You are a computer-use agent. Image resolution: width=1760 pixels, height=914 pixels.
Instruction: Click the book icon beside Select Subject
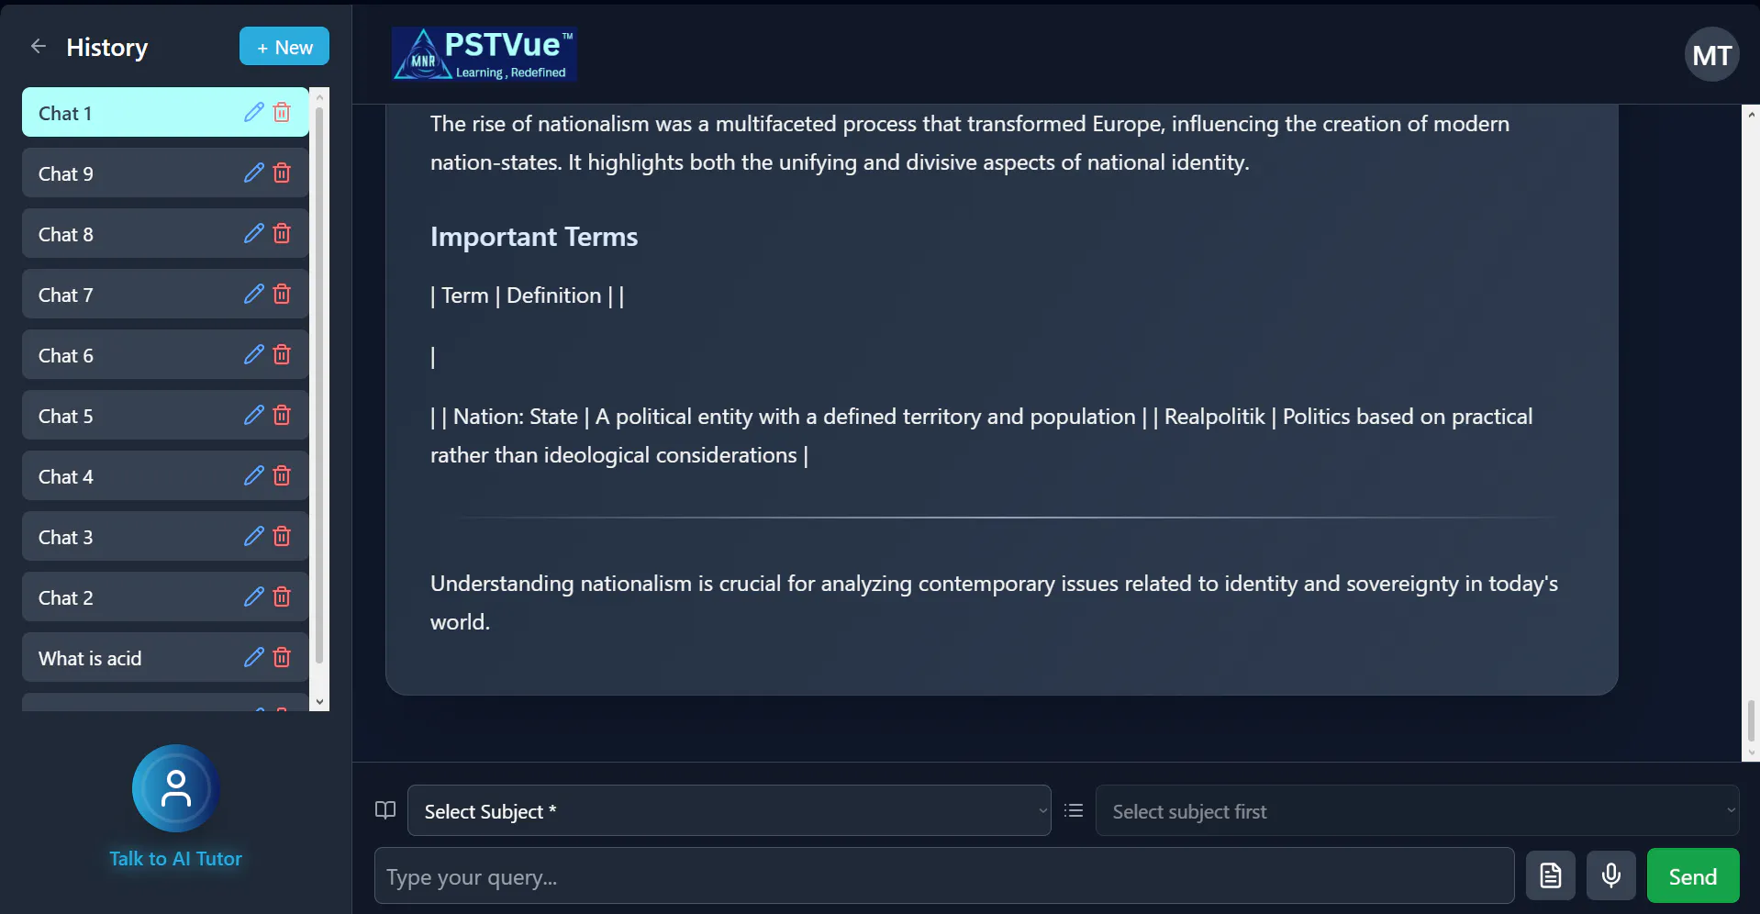[385, 810]
